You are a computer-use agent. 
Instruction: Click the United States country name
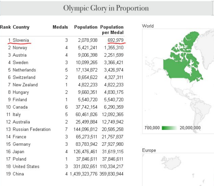coord(26,167)
